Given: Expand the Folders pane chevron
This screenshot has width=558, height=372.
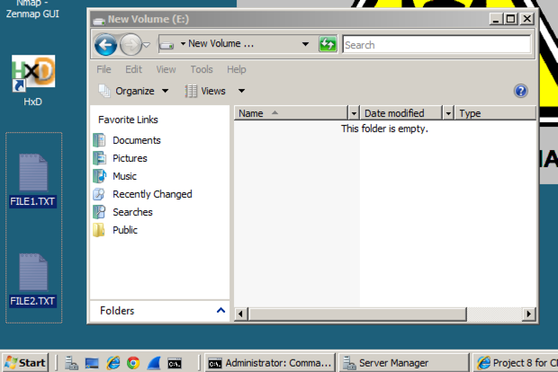Looking at the screenshot, I should [221, 311].
